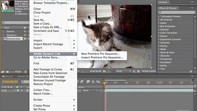Click new animation preset icon in Effects panel

[x=191, y=72]
